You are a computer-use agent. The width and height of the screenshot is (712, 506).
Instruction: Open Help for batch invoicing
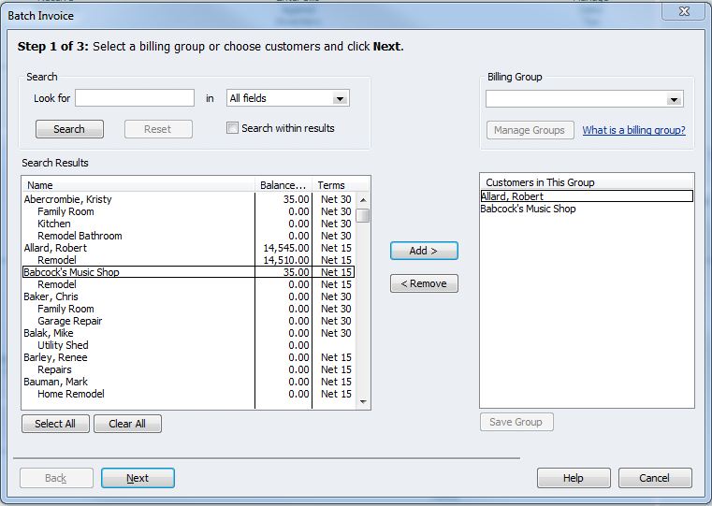573,478
